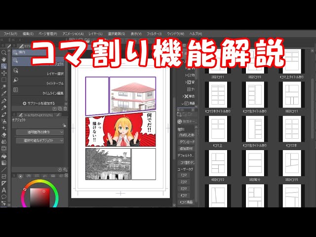Image resolution: width=316 pixels, height=237 pixels.
Task: Select the Airbrush tool
Action: tap(3, 121)
